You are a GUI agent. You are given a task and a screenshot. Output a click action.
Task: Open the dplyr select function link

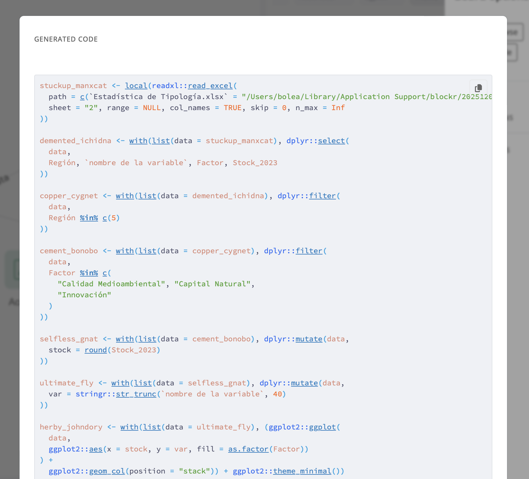331,141
